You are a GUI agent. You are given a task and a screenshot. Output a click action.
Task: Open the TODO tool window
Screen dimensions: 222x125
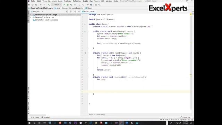[x=35, y=117]
